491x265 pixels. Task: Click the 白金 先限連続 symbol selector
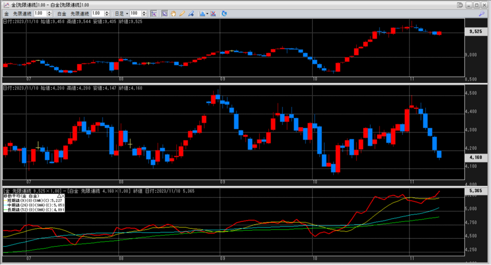[x=75, y=13]
